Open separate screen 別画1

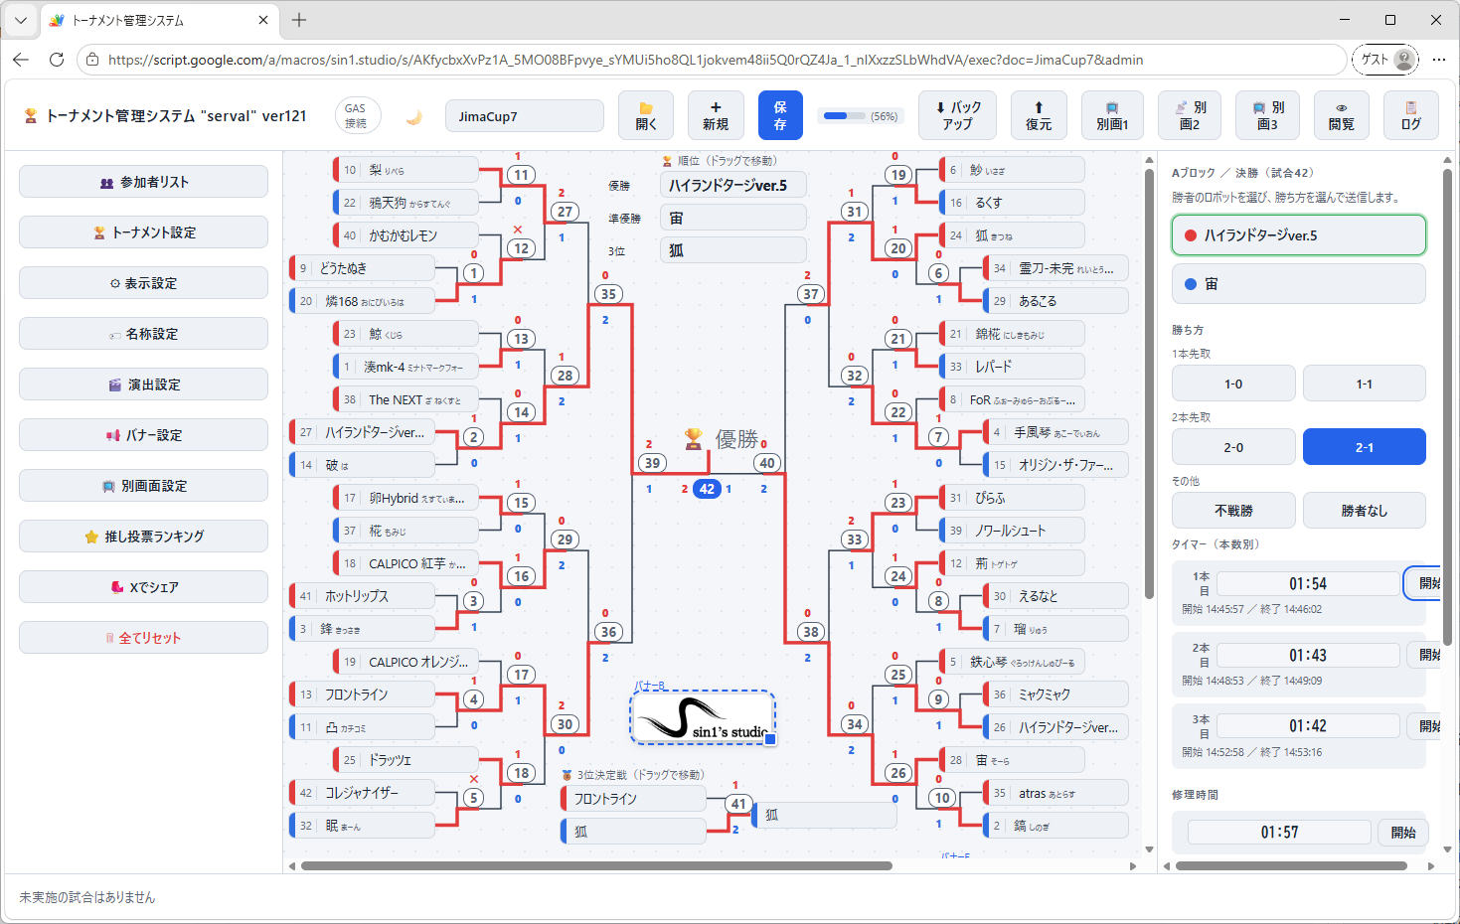coord(1112,115)
